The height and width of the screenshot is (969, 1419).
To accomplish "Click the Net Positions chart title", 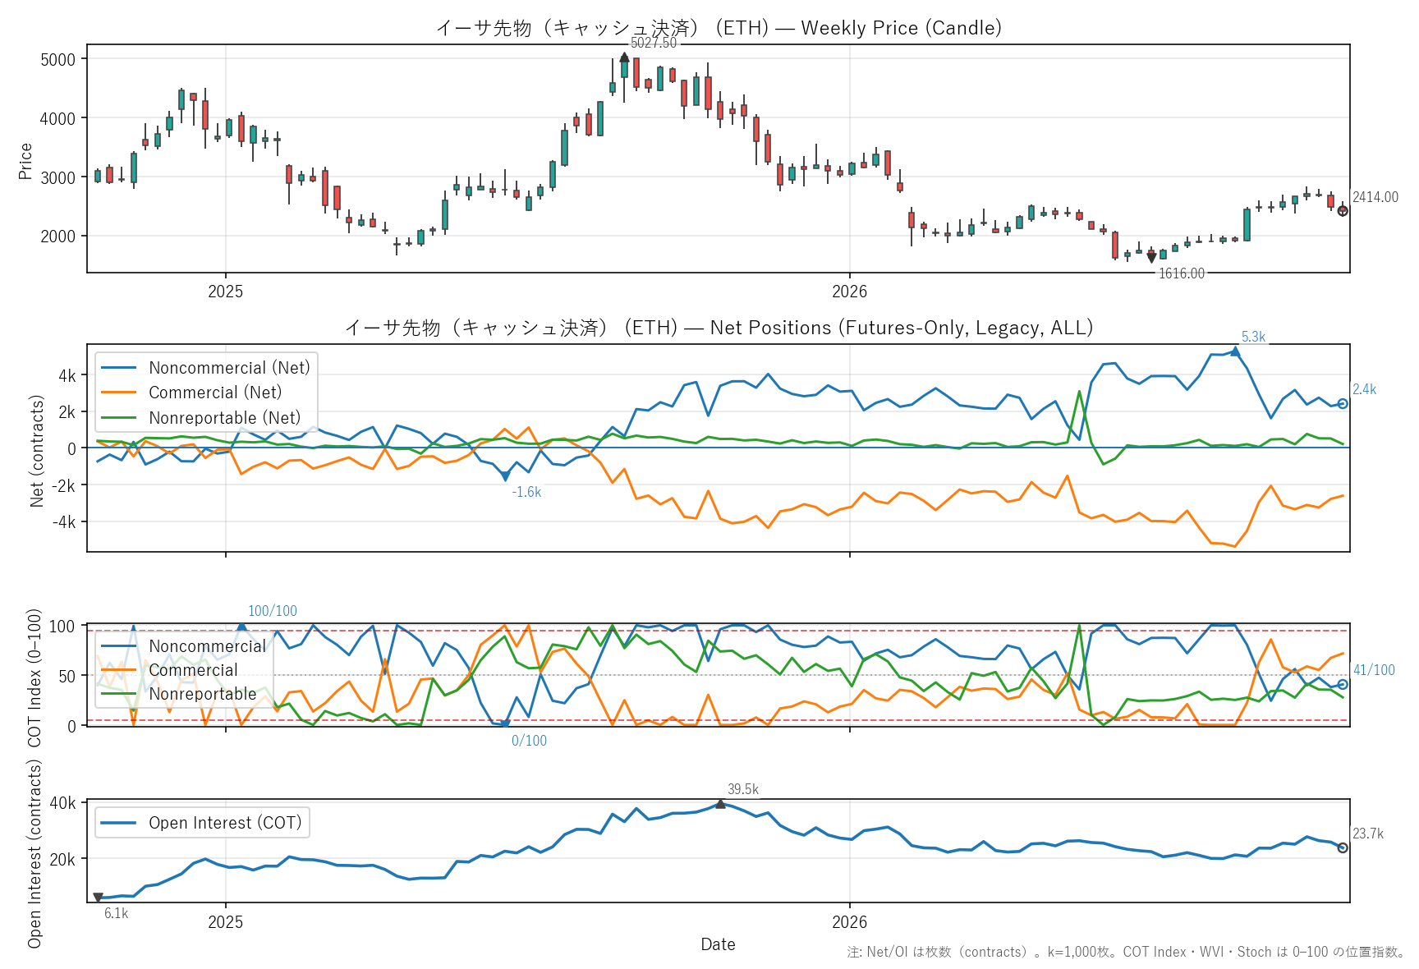I will point(719,328).
